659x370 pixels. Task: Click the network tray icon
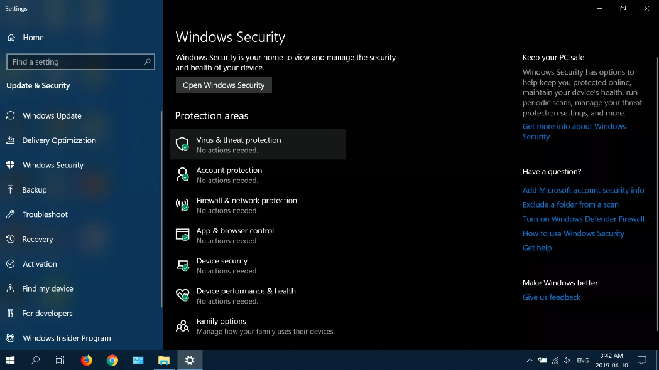tap(555, 361)
